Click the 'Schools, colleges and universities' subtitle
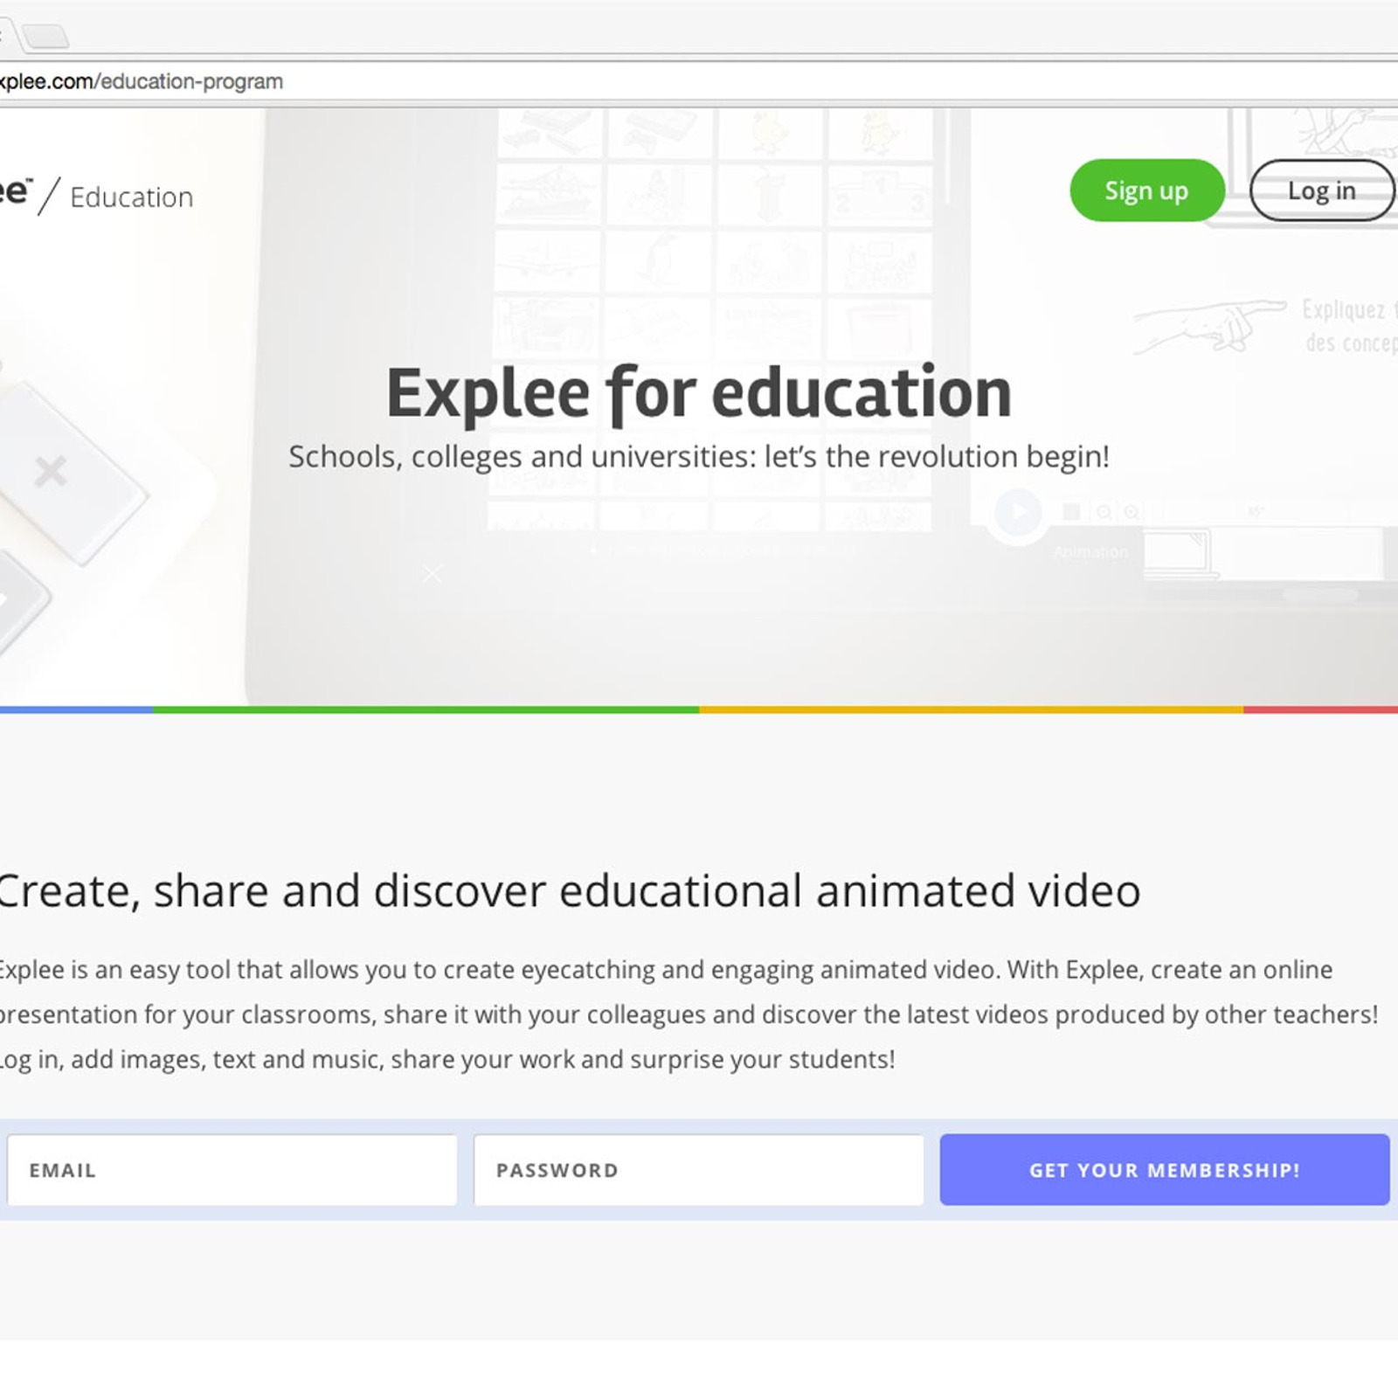Screen dimensions: 1398x1398 699,456
